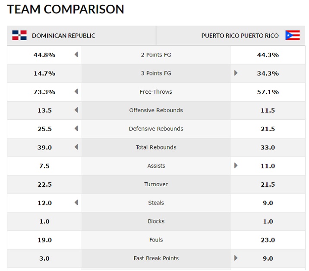Click the arrow beside 9.0 Fast Break Points

coord(236,258)
